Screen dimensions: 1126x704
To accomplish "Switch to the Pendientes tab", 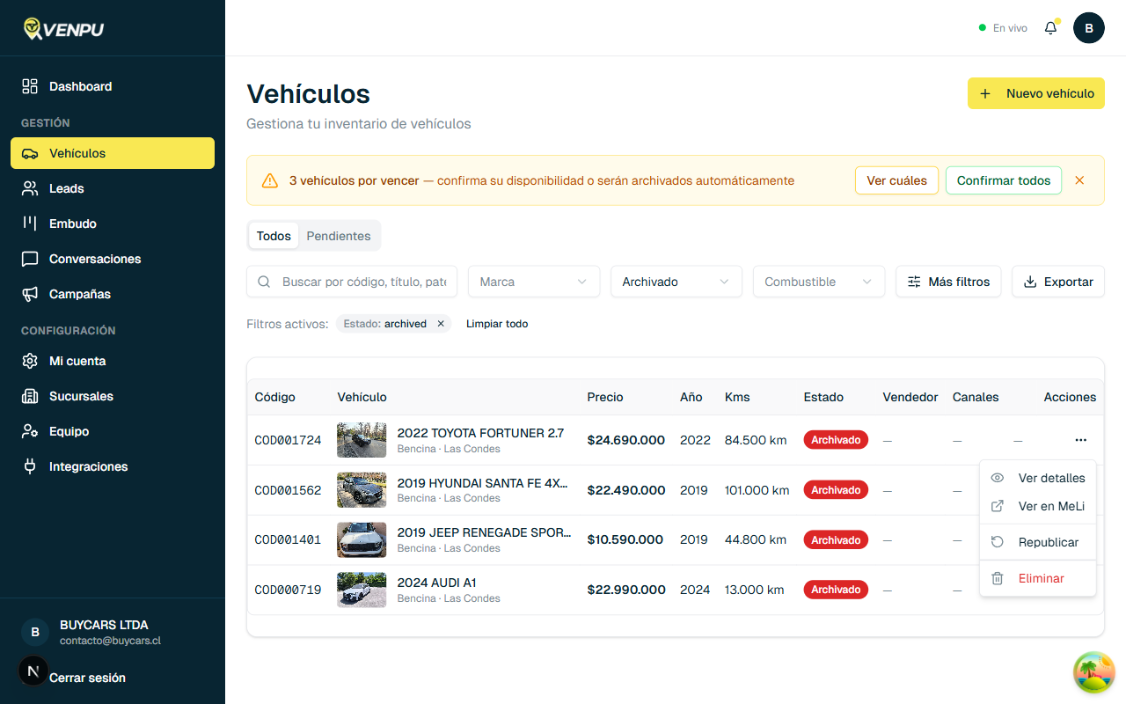I will pos(339,236).
